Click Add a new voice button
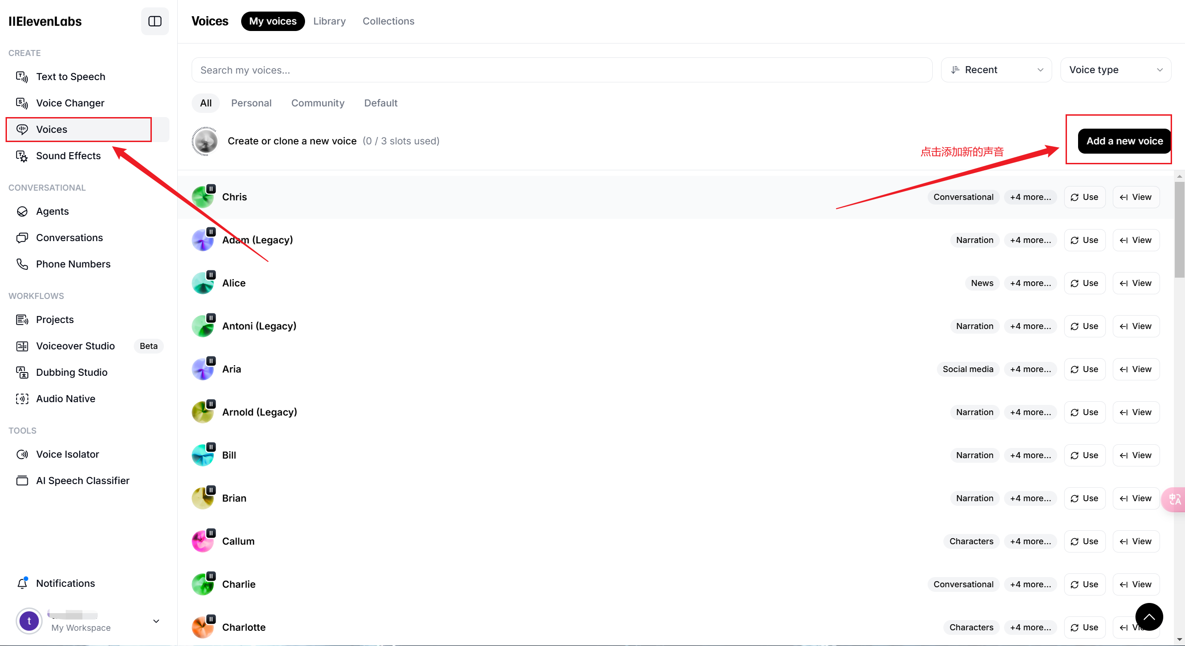Viewport: 1185px width, 646px height. [x=1124, y=141]
